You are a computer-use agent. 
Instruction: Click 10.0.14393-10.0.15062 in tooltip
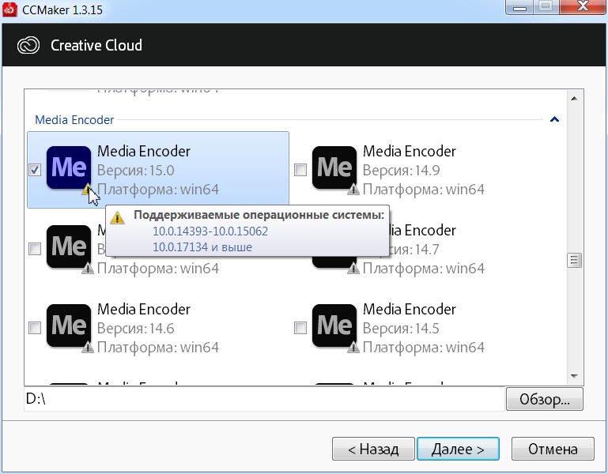point(210,231)
